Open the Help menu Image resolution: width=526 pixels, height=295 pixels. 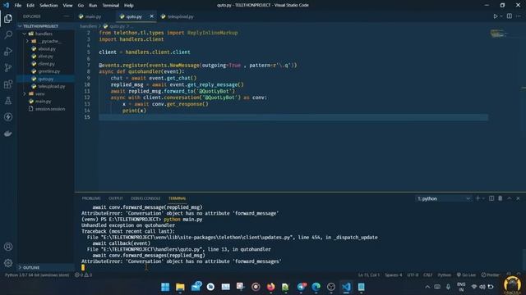[129, 6]
